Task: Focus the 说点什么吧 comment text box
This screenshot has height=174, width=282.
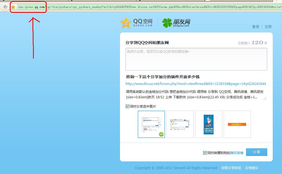Action: tap(196, 59)
